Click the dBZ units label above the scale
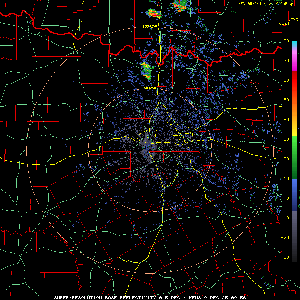This screenshot has width=300, height=300. pyautogui.click(x=283, y=23)
